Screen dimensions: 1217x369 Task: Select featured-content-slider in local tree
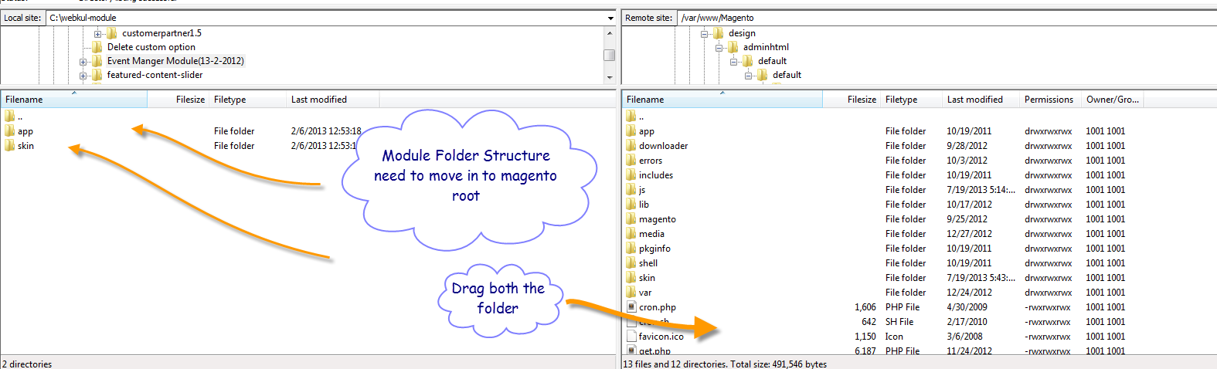click(155, 75)
